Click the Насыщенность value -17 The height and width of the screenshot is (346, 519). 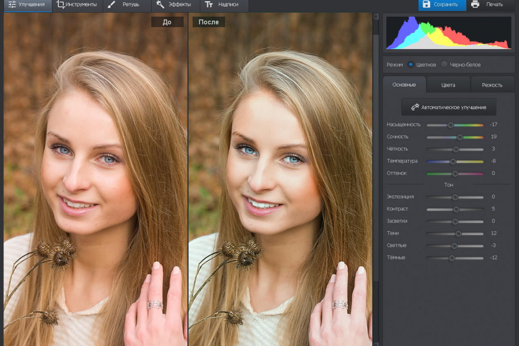click(x=494, y=125)
